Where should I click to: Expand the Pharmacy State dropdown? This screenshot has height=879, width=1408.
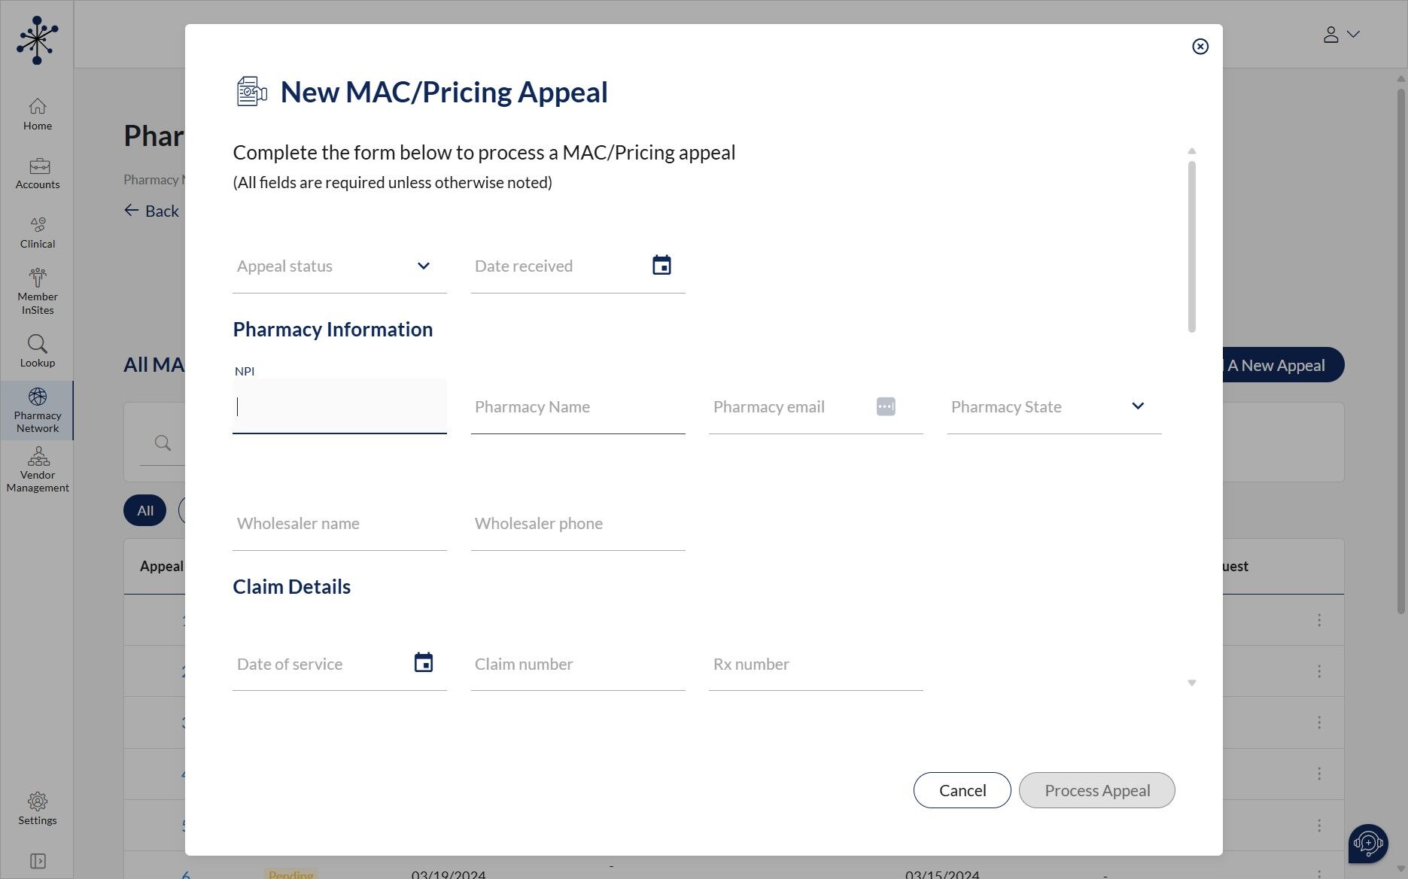click(x=1138, y=406)
